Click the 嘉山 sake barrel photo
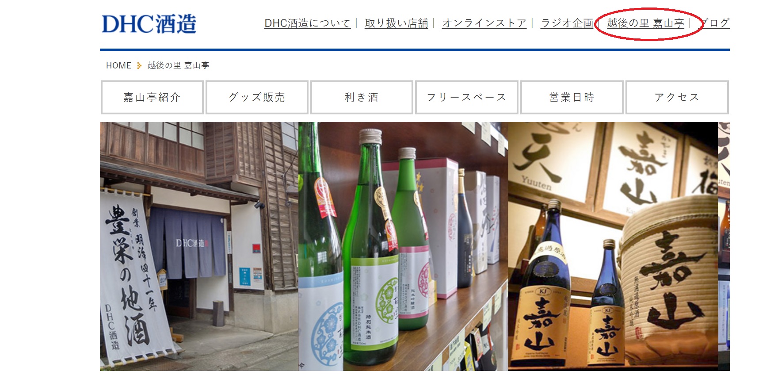 pos(613,246)
